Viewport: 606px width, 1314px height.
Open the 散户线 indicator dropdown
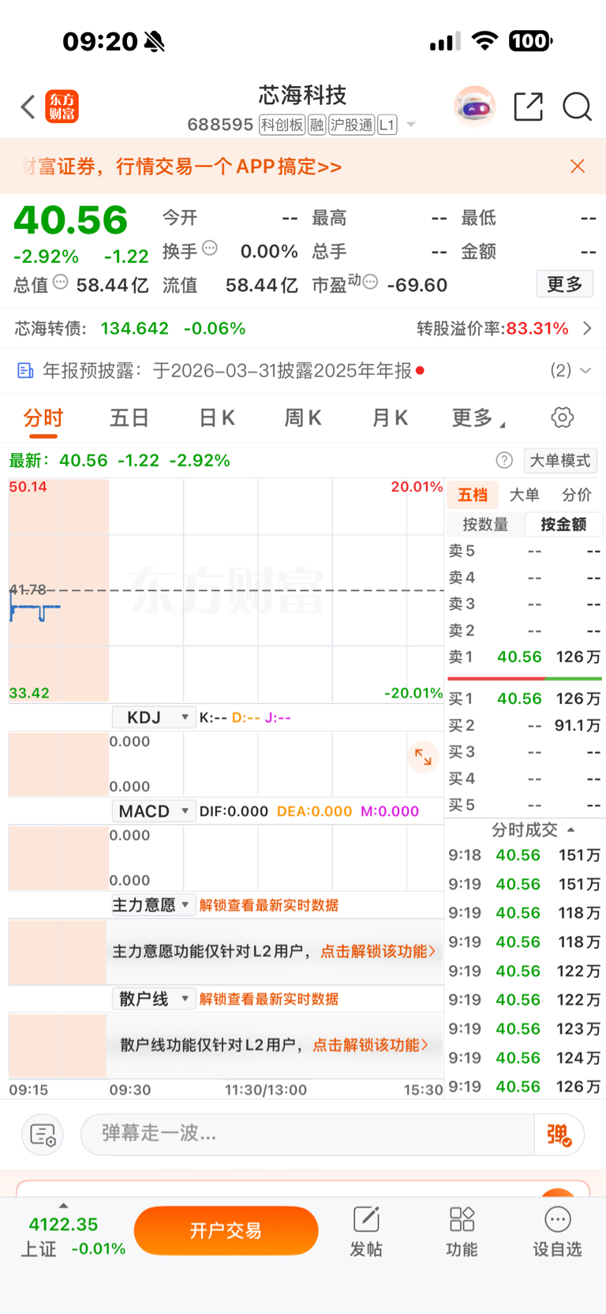pyautogui.click(x=152, y=999)
